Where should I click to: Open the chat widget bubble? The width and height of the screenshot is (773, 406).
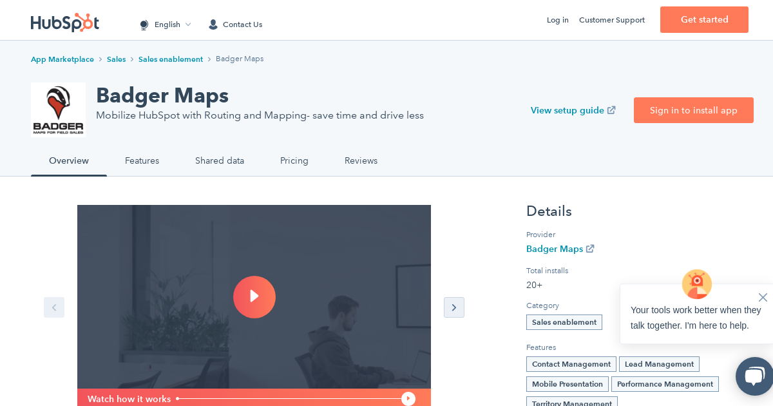[754, 376]
